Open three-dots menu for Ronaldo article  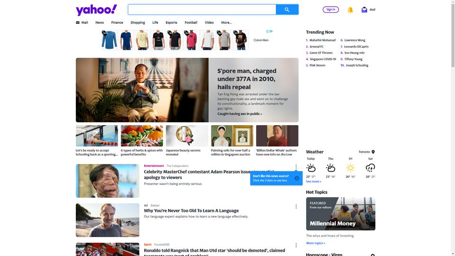pos(296,245)
